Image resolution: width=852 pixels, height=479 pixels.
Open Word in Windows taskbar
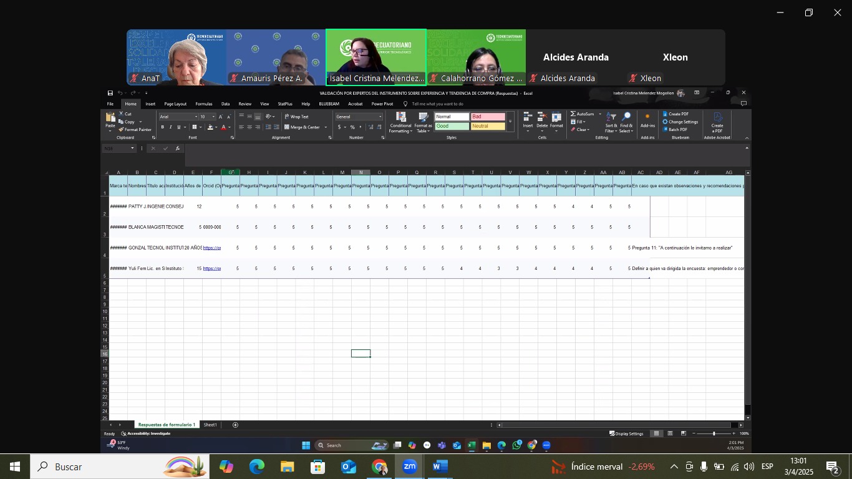pyautogui.click(x=440, y=467)
